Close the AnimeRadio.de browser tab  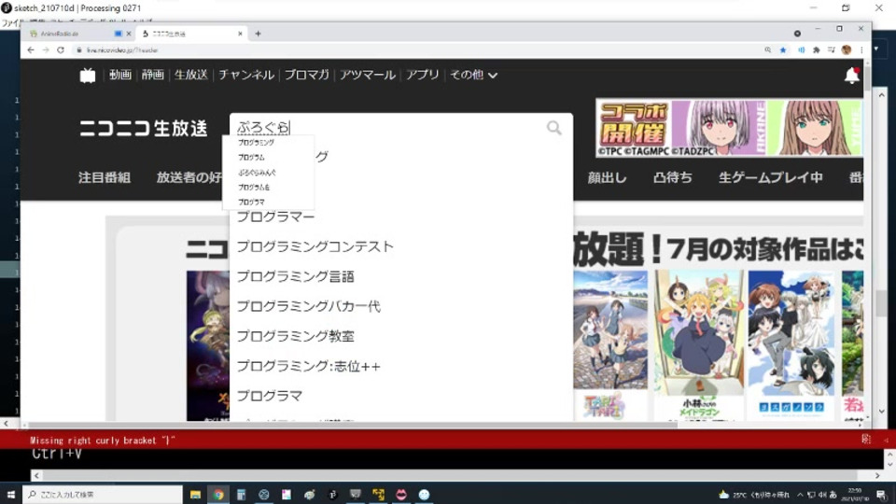point(129,34)
